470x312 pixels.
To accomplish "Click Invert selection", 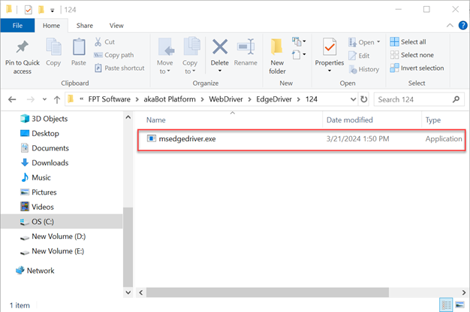I will point(417,68).
